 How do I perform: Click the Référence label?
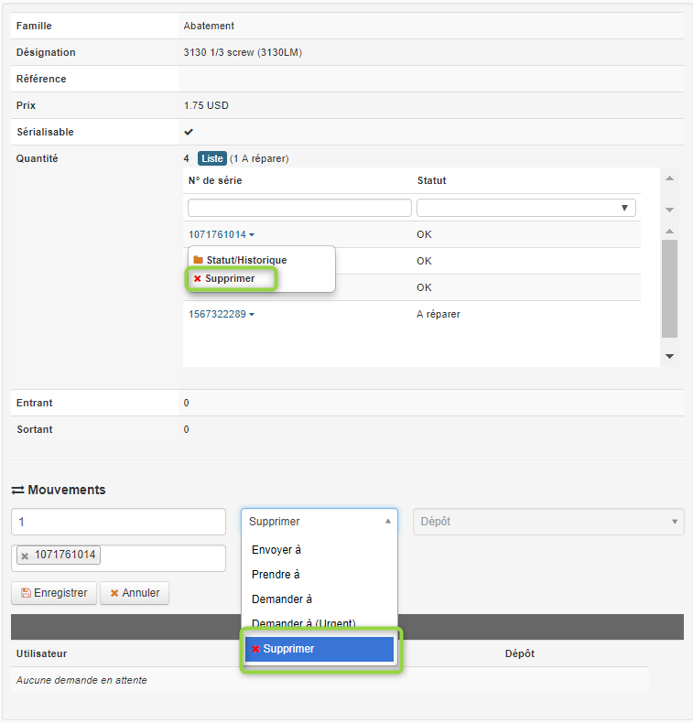click(41, 79)
